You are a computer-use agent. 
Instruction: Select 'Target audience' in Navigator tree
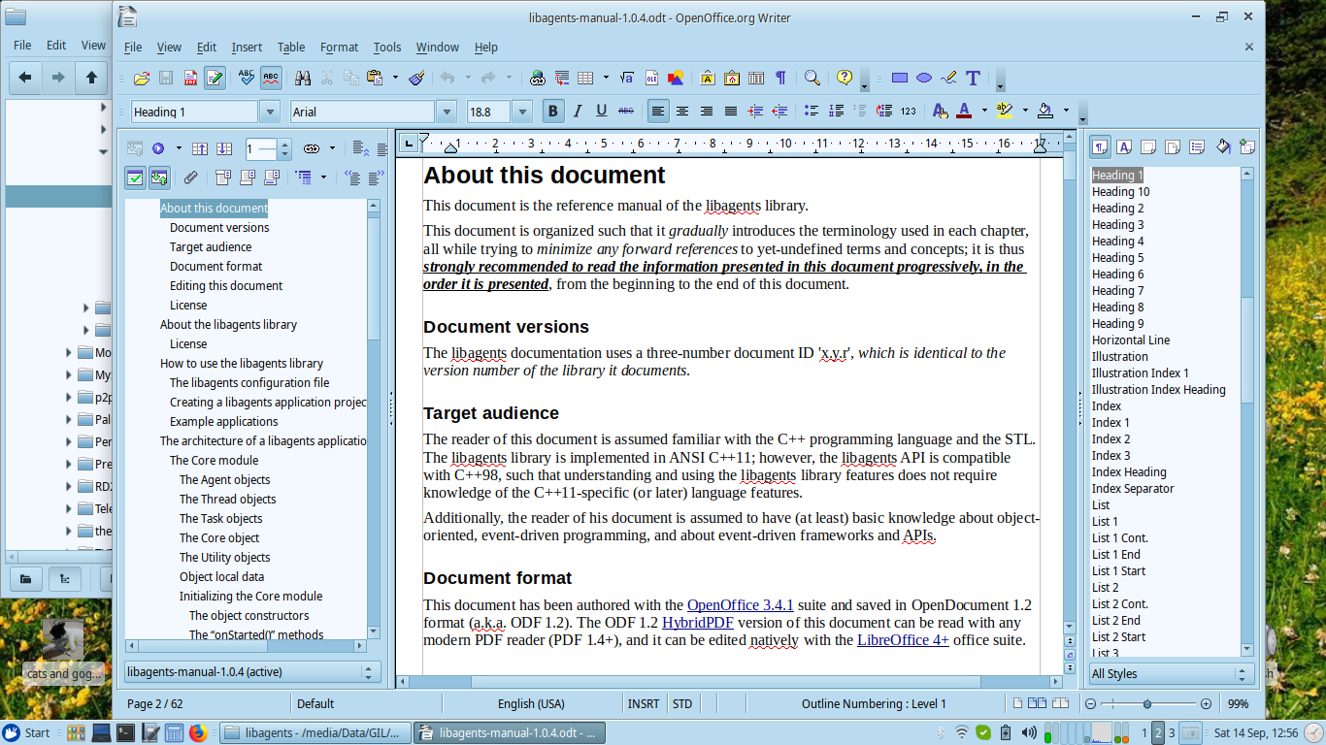[211, 246]
